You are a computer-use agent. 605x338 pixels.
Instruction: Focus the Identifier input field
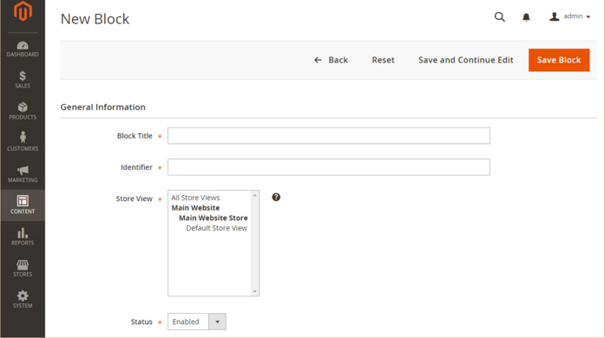329,167
